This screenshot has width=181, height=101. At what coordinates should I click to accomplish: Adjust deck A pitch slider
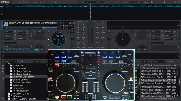(x=72, y=39)
